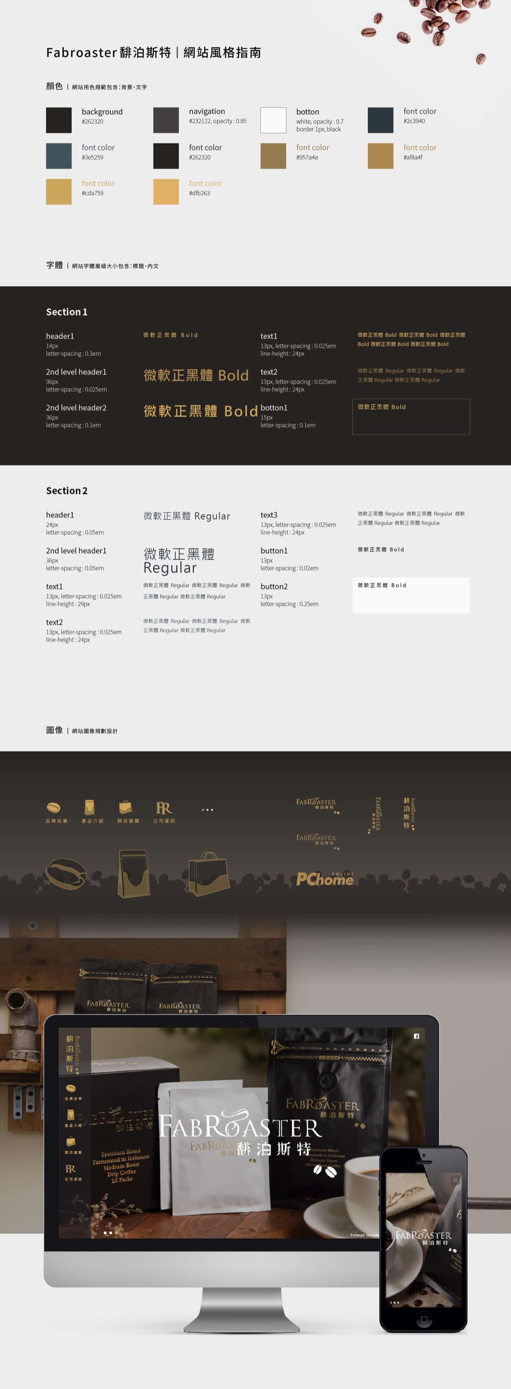Screen dimensions: 511x1389
Task: Click the 圖像 section heading
Action: [55, 730]
